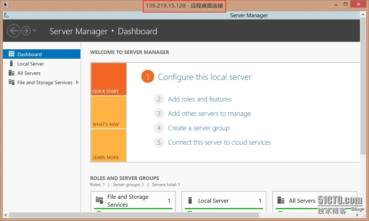Open the Learn More tile
Image resolution: width=369 pixels, height=221 pixels.
coord(108,145)
